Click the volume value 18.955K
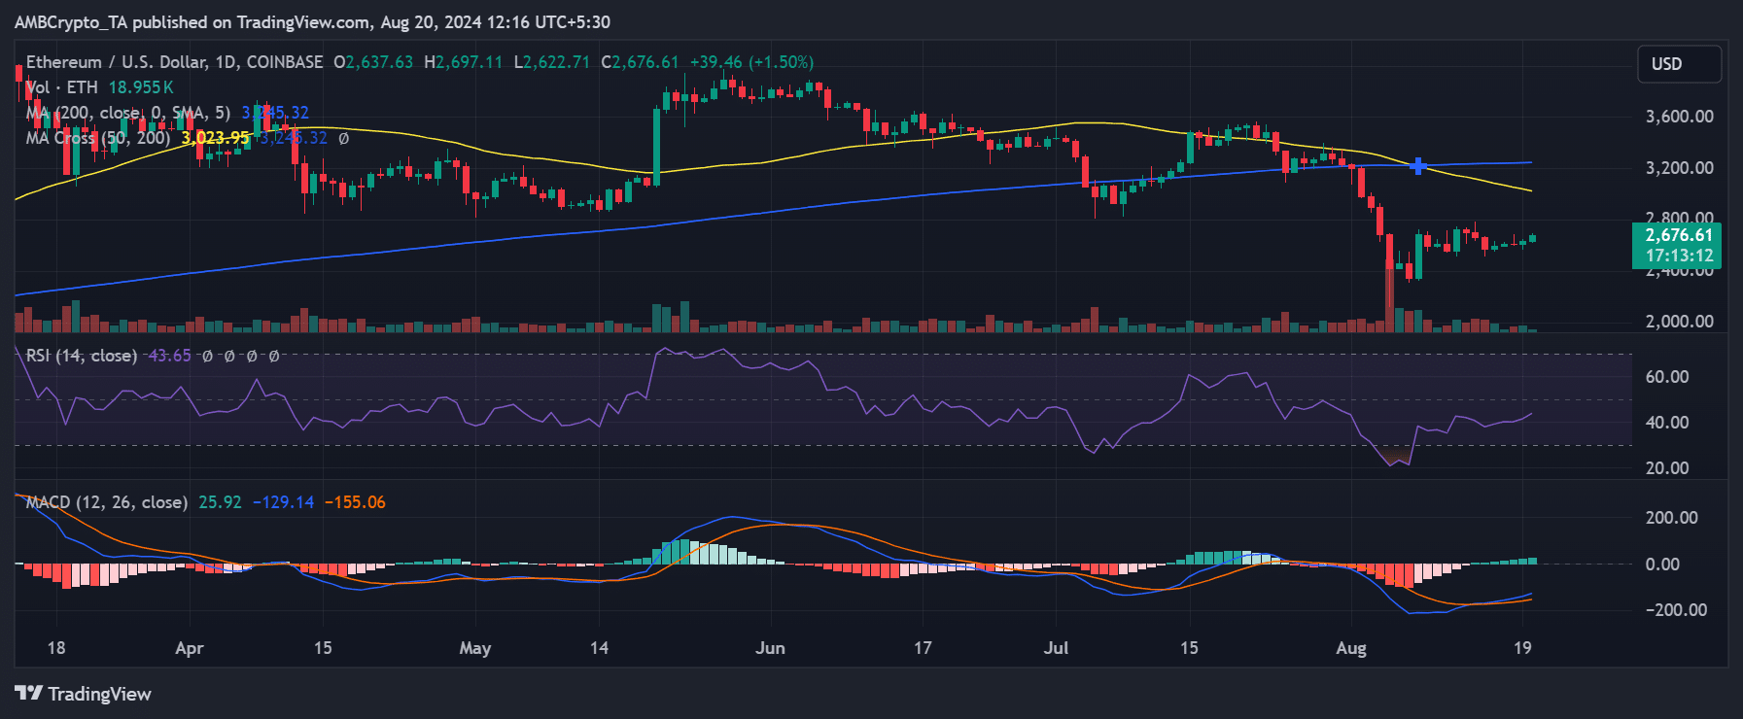Viewport: 1743px width, 719px height. tap(141, 87)
